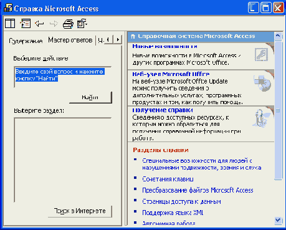
Task: Open Преобразование файлов Microsoft Access link
Action: click(x=198, y=190)
